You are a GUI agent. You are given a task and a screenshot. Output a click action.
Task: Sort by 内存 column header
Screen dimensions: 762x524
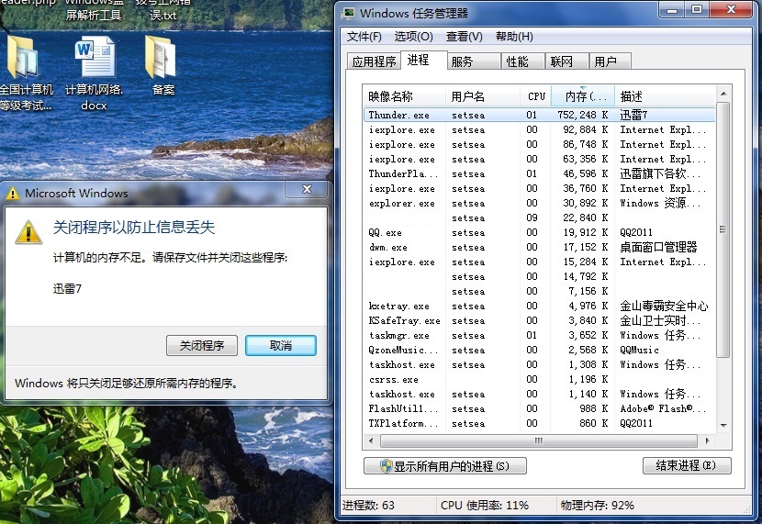tap(583, 96)
